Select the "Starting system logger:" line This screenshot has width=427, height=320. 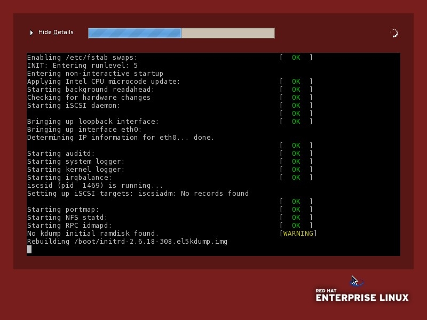tap(76, 162)
